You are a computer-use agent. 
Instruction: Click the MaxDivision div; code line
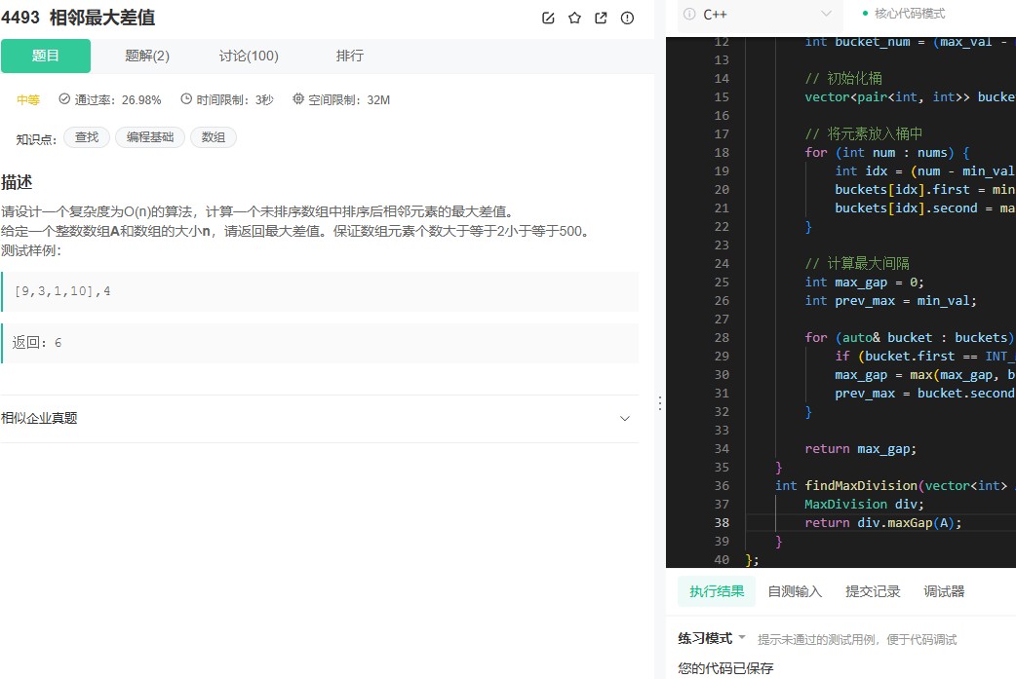click(864, 504)
